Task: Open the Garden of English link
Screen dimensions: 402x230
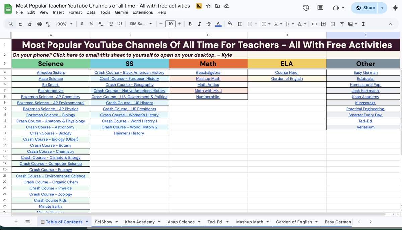Action: (287, 78)
